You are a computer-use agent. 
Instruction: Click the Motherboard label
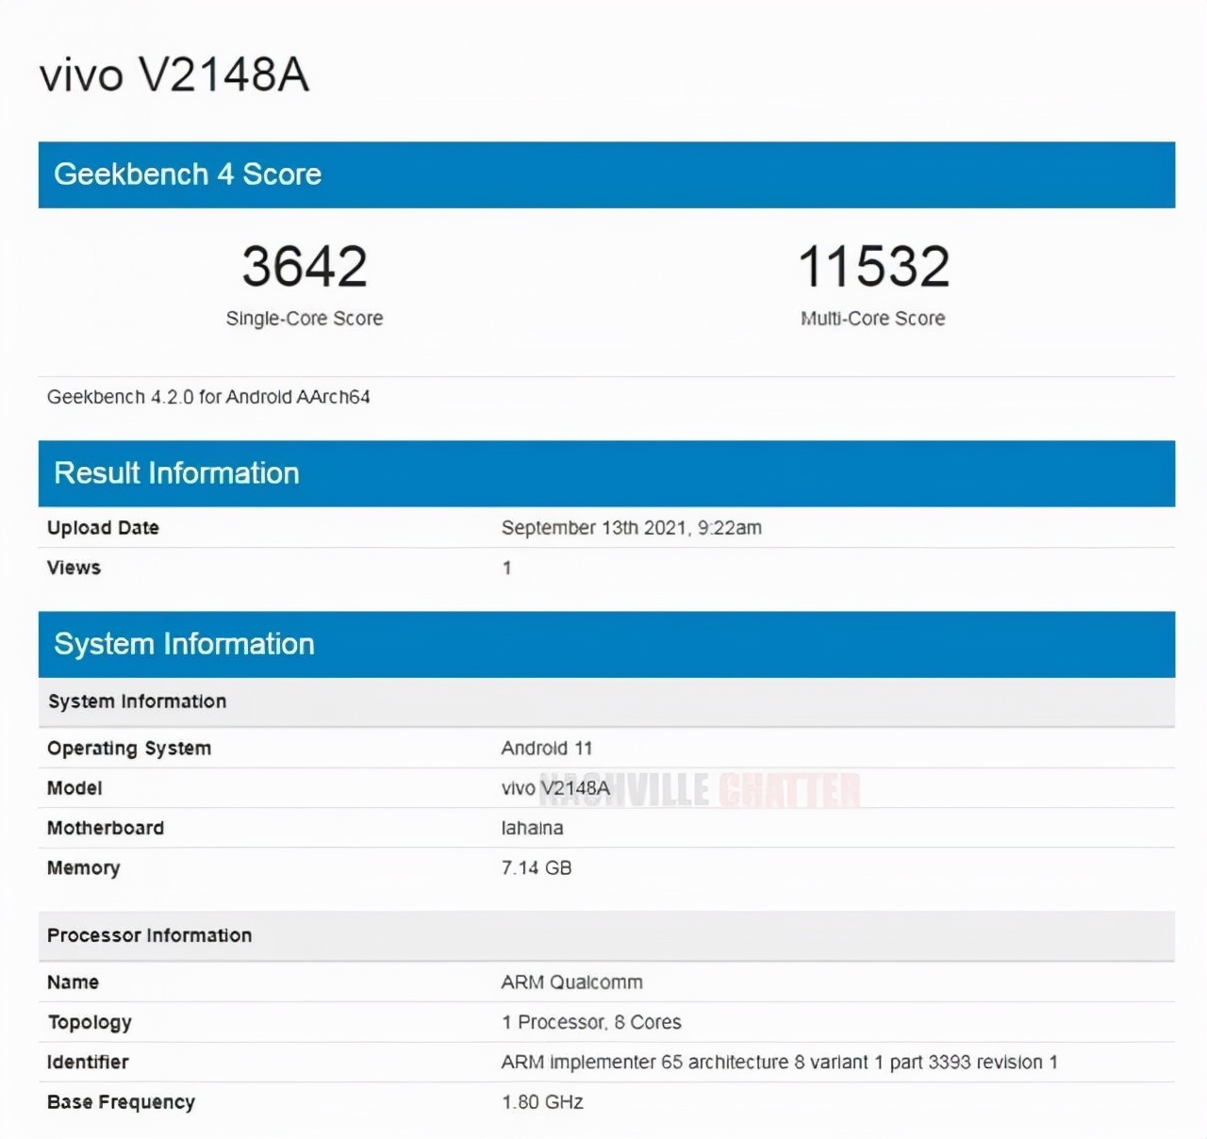pos(106,828)
